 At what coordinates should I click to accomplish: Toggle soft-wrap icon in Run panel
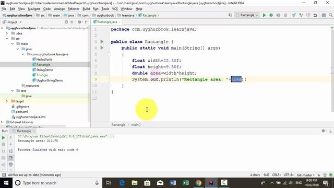click(x=10, y=151)
